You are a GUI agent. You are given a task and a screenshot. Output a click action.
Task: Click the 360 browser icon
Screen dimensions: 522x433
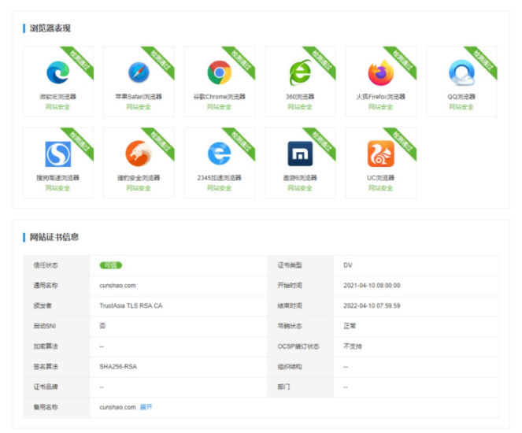(300, 73)
